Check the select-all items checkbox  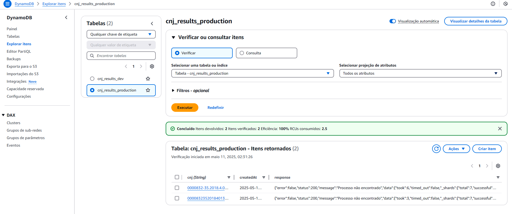[177, 177]
